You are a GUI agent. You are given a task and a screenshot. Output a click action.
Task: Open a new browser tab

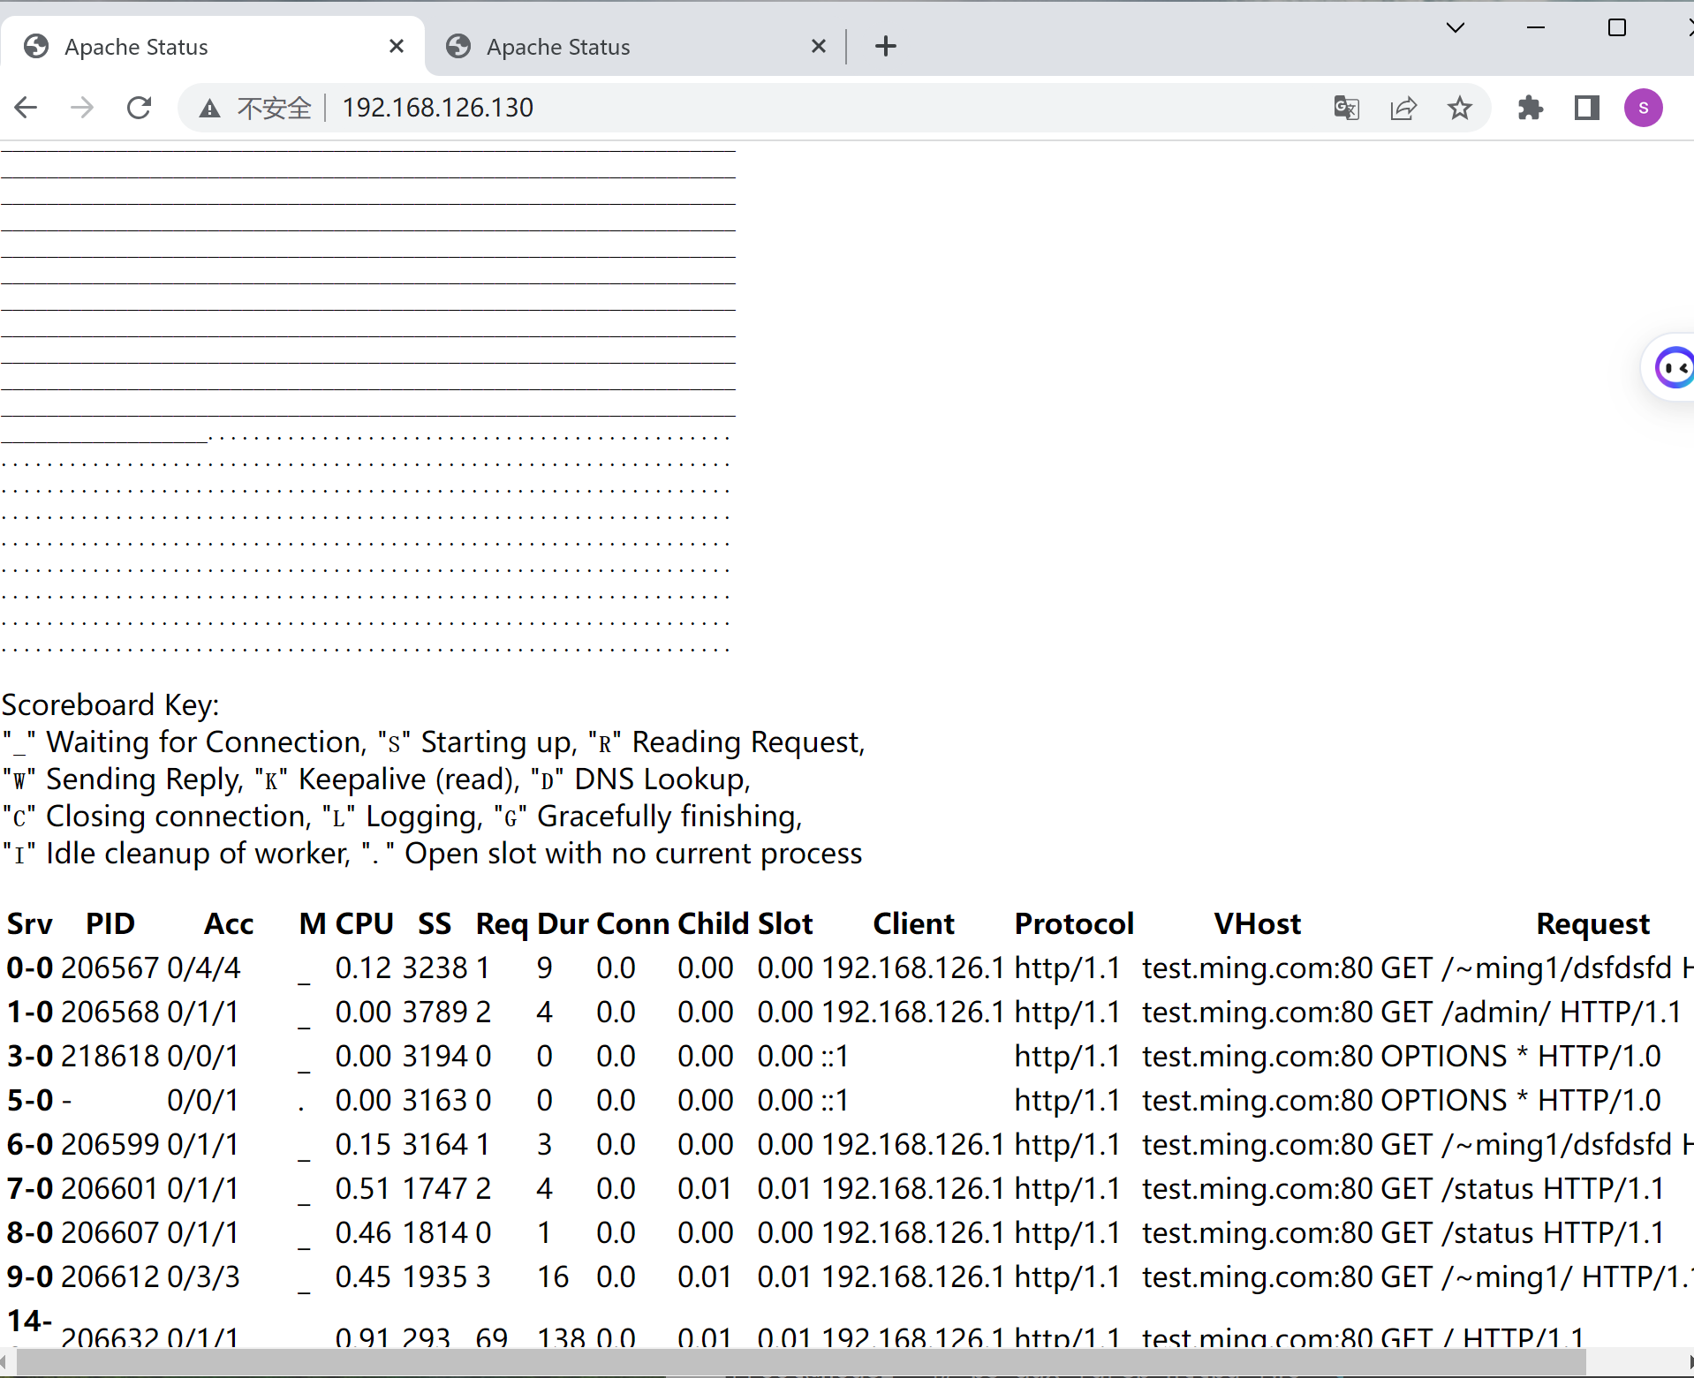(885, 46)
